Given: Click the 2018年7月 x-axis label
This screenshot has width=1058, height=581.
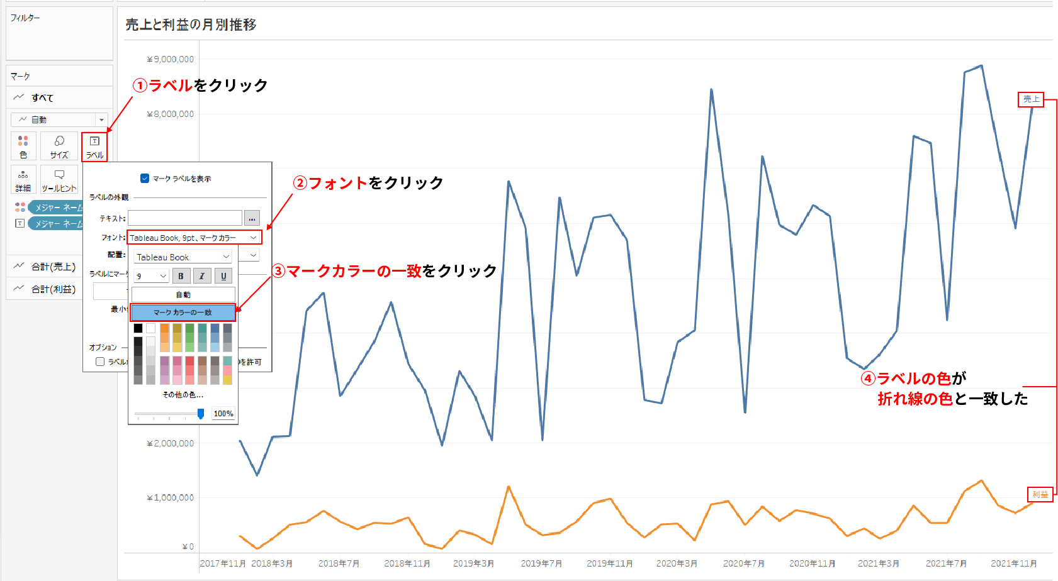Looking at the screenshot, I should pyautogui.click(x=339, y=563).
